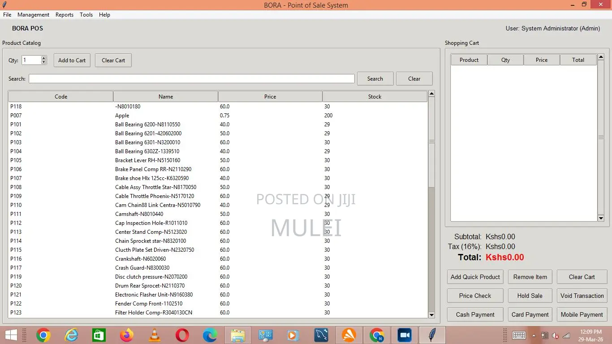The height and width of the screenshot is (344, 612).
Task: Select the Camshaft-N8010440 row
Action: [218, 214]
